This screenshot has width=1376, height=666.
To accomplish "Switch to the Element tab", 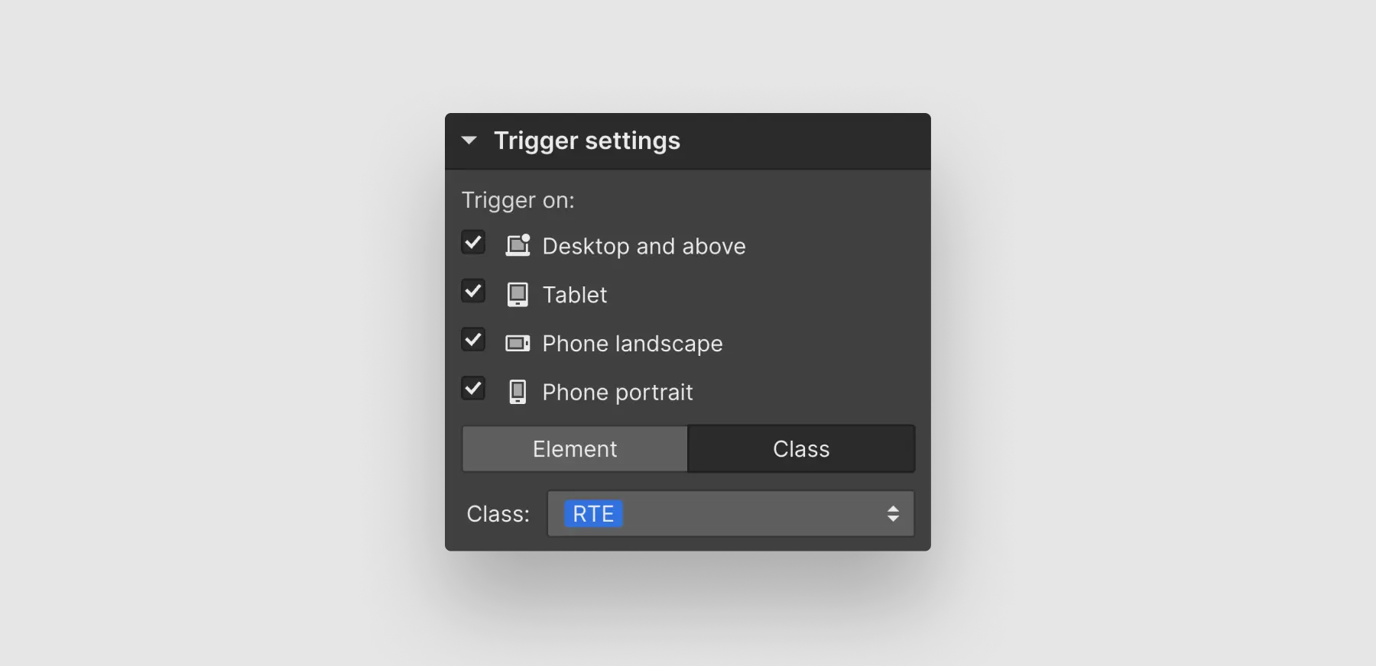I will pos(574,448).
